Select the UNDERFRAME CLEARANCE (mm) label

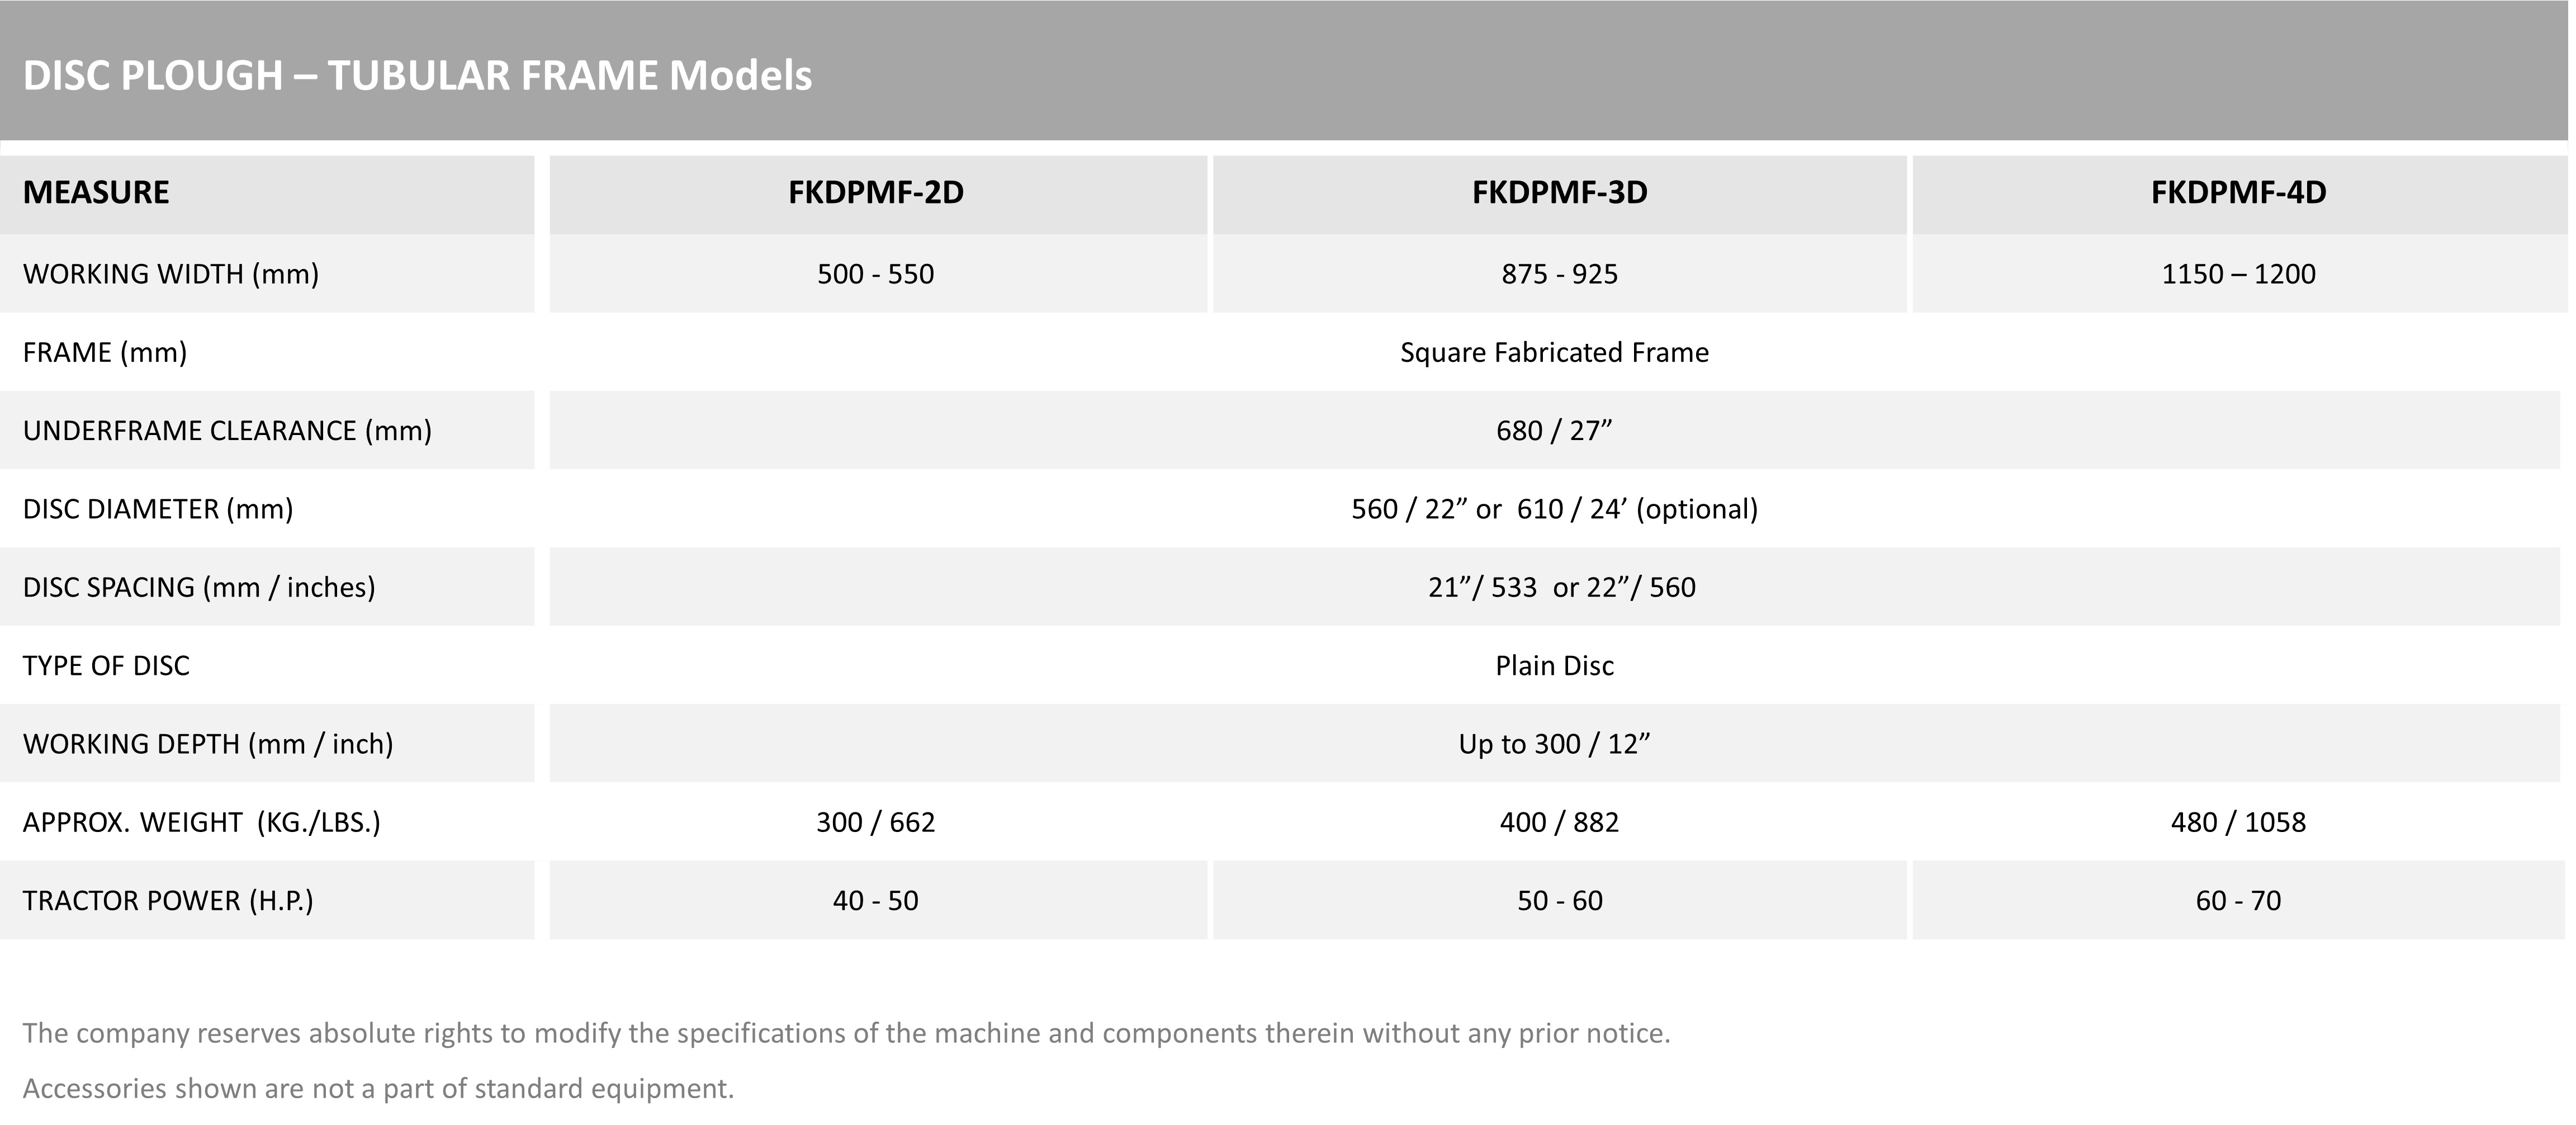point(227,431)
